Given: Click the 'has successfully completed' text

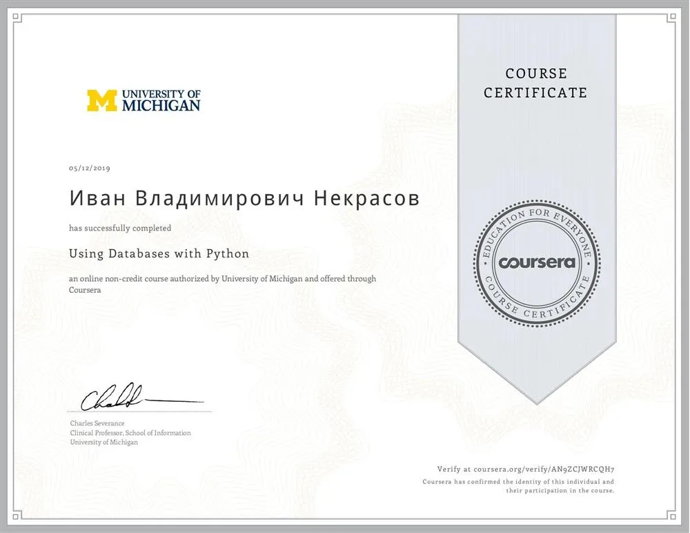Looking at the screenshot, I should pos(120,228).
